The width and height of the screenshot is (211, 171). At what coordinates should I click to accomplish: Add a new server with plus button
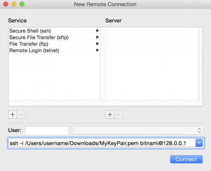pyautogui.click(x=110, y=115)
